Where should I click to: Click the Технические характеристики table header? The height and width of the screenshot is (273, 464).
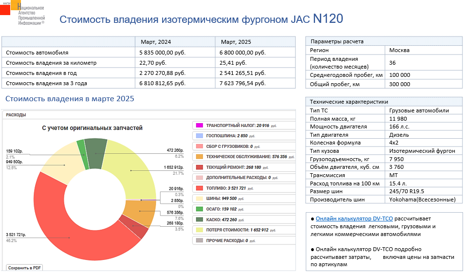click(349, 102)
